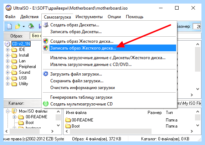Expand the Install tree node
This screenshot has width=205, height=145.
[x=7, y=55]
